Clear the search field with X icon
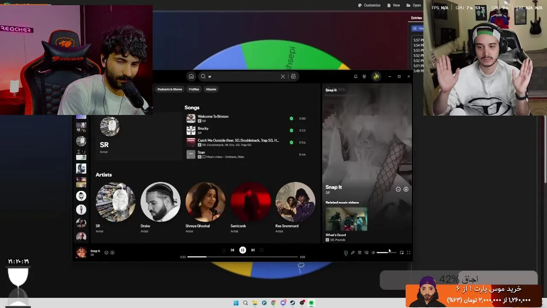Screen dimensions: 547x308 (x=282, y=76)
